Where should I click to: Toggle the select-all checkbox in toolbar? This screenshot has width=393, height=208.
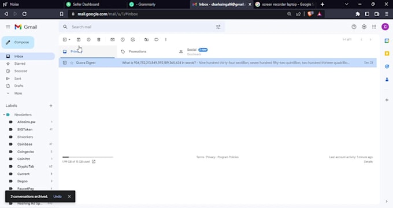point(65,40)
